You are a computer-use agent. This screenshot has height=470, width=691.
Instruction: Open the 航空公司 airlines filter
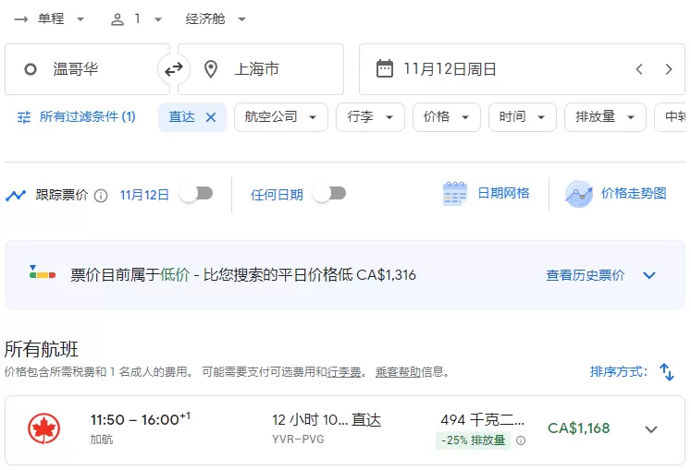click(x=281, y=117)
